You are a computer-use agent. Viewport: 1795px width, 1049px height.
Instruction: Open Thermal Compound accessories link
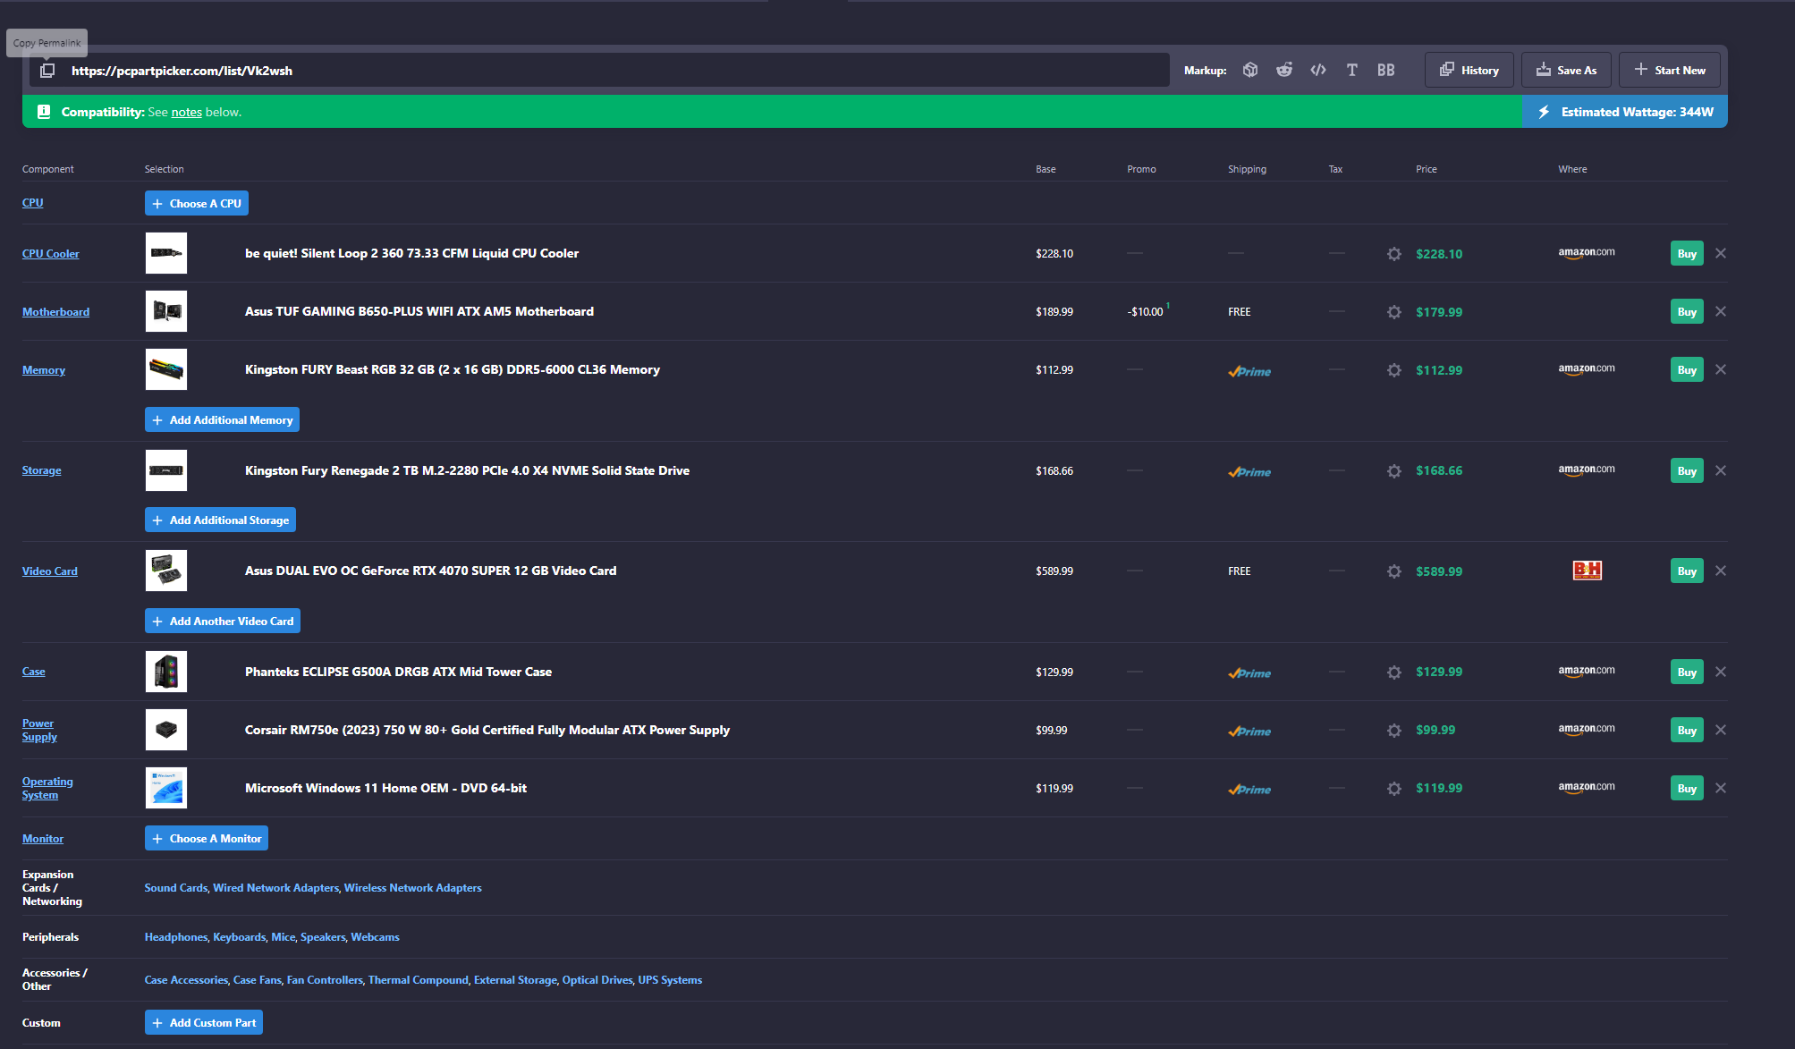419,980
